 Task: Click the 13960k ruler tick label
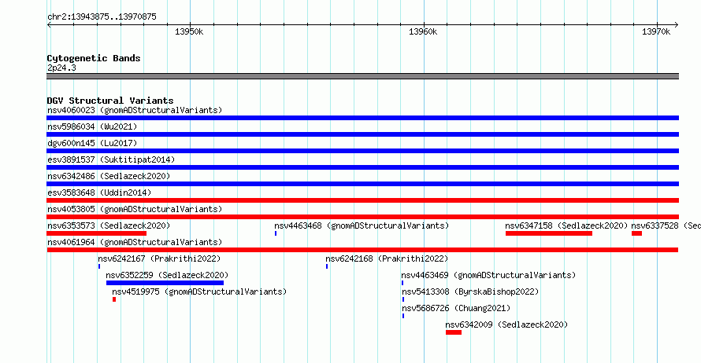pos(423,31)
